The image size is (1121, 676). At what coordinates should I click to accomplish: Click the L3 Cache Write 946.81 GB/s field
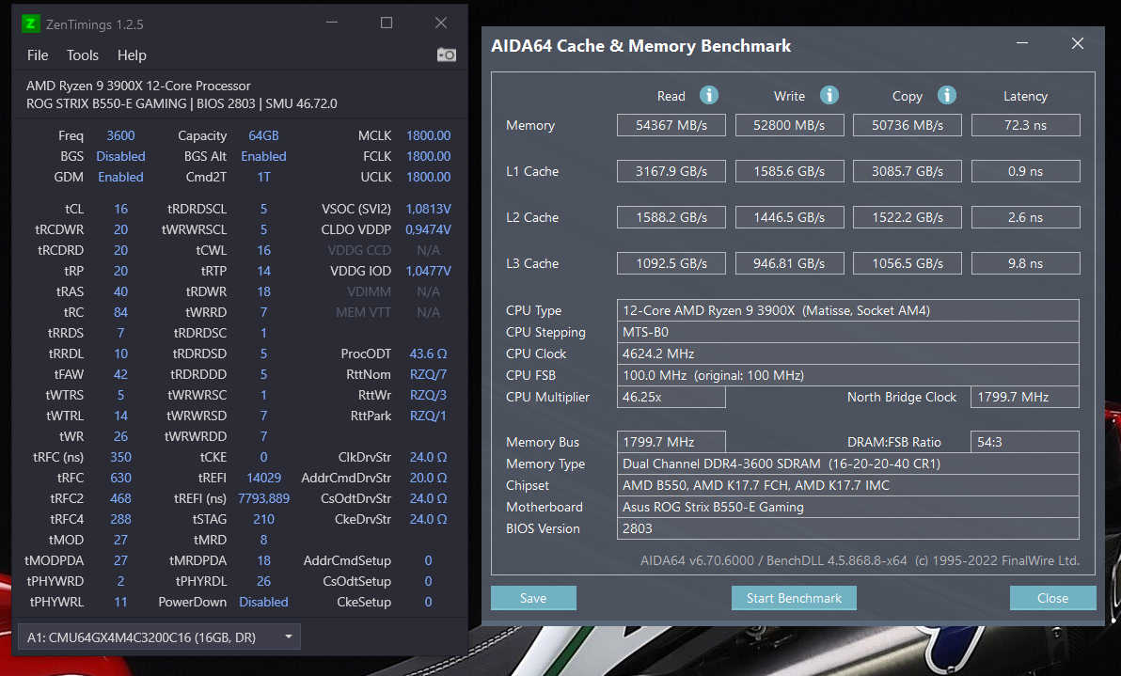pyautogui.click(x=789, y=263)
